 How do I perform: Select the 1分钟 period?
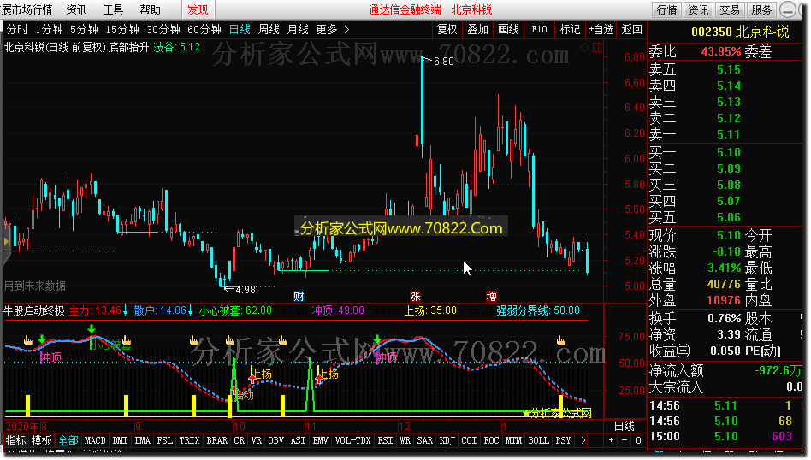(49, 29)
